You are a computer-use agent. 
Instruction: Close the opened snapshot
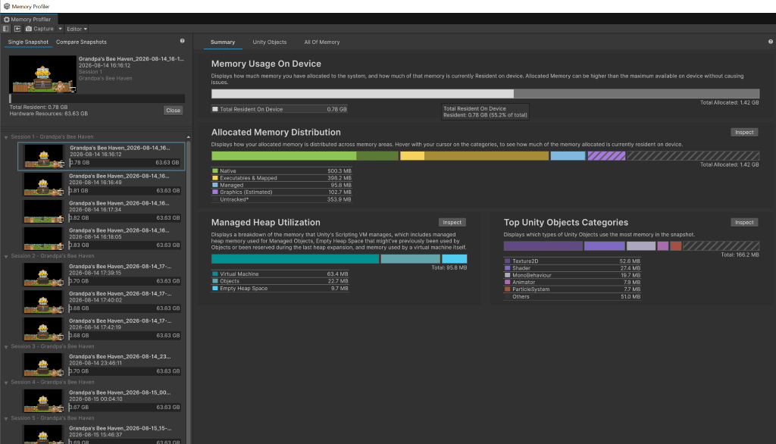174,111
